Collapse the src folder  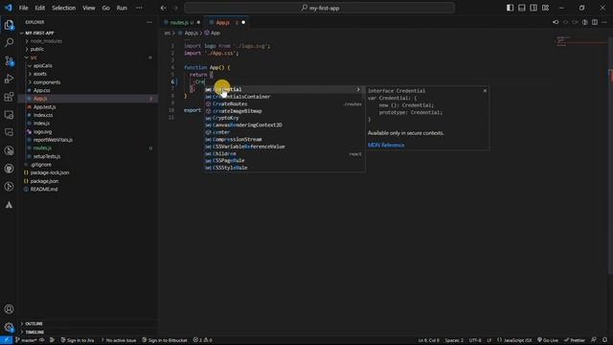pyautogui.click(x=34, y=57)
